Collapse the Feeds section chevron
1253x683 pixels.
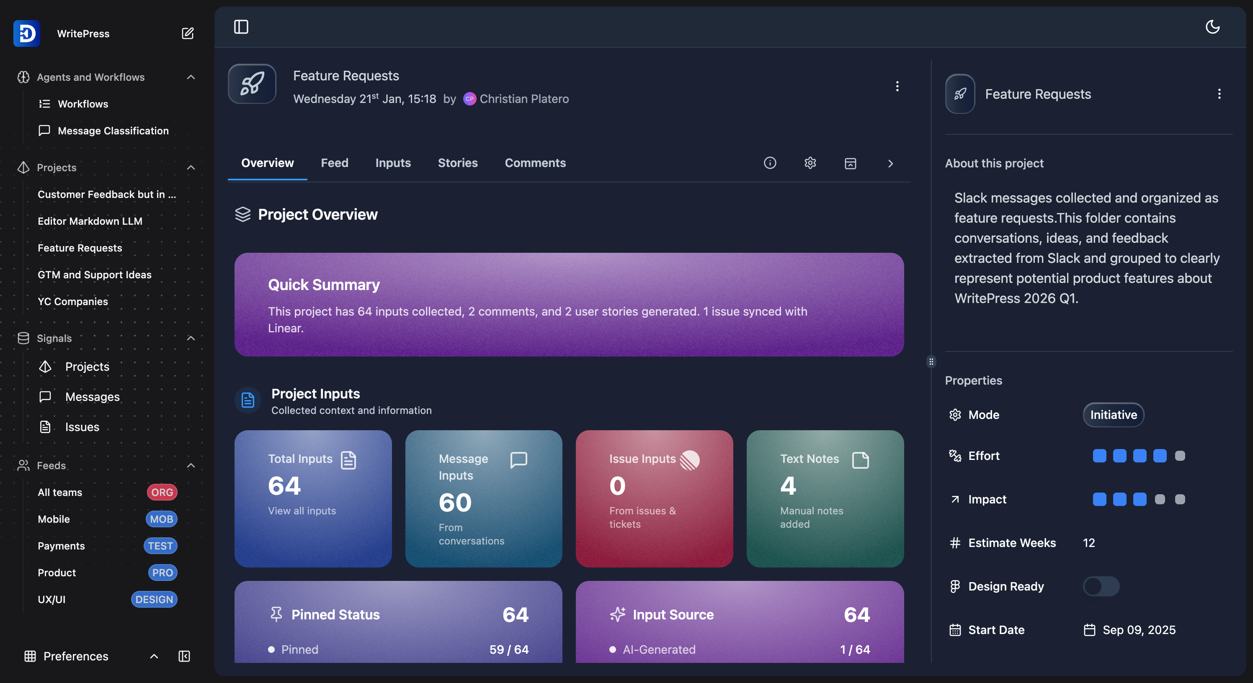(x=191, y=466)
